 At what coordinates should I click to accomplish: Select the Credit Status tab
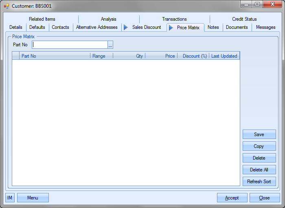tap(244, 19)
